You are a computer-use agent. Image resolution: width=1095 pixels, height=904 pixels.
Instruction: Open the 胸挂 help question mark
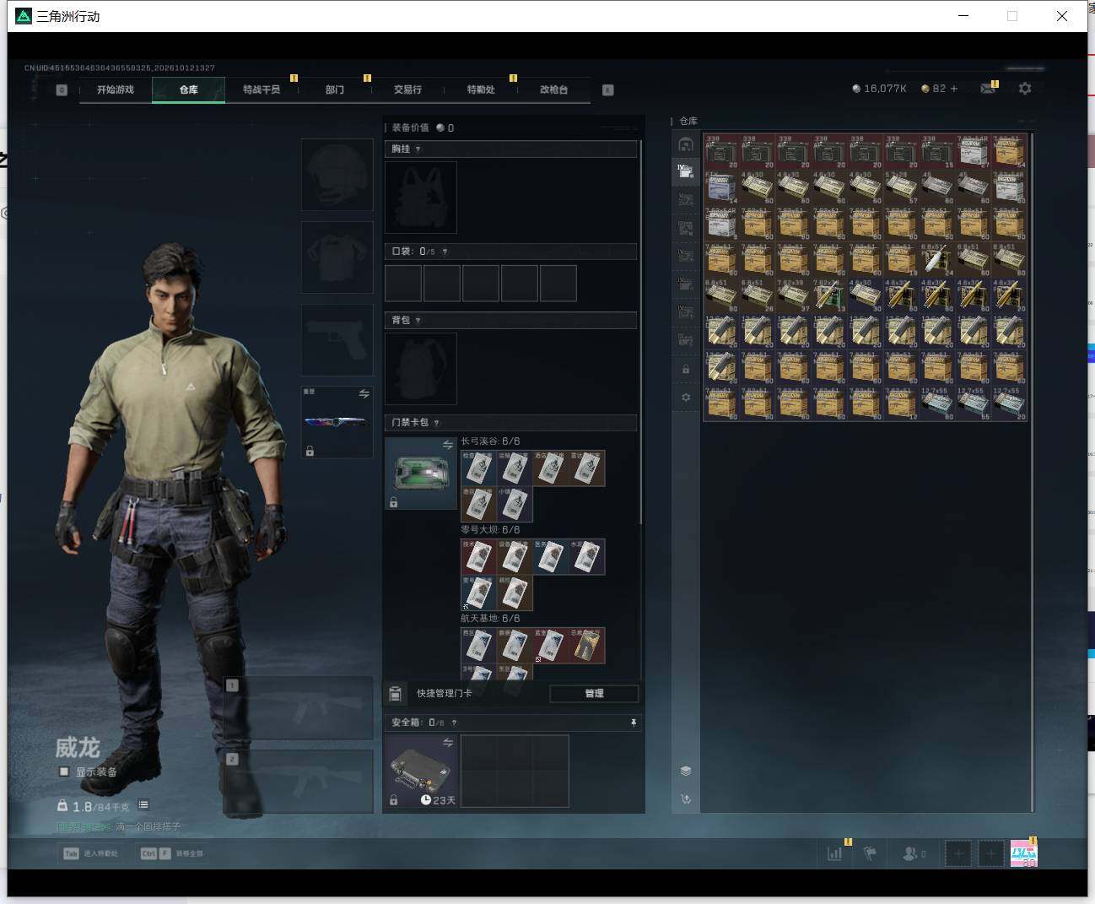click(418, 149)
